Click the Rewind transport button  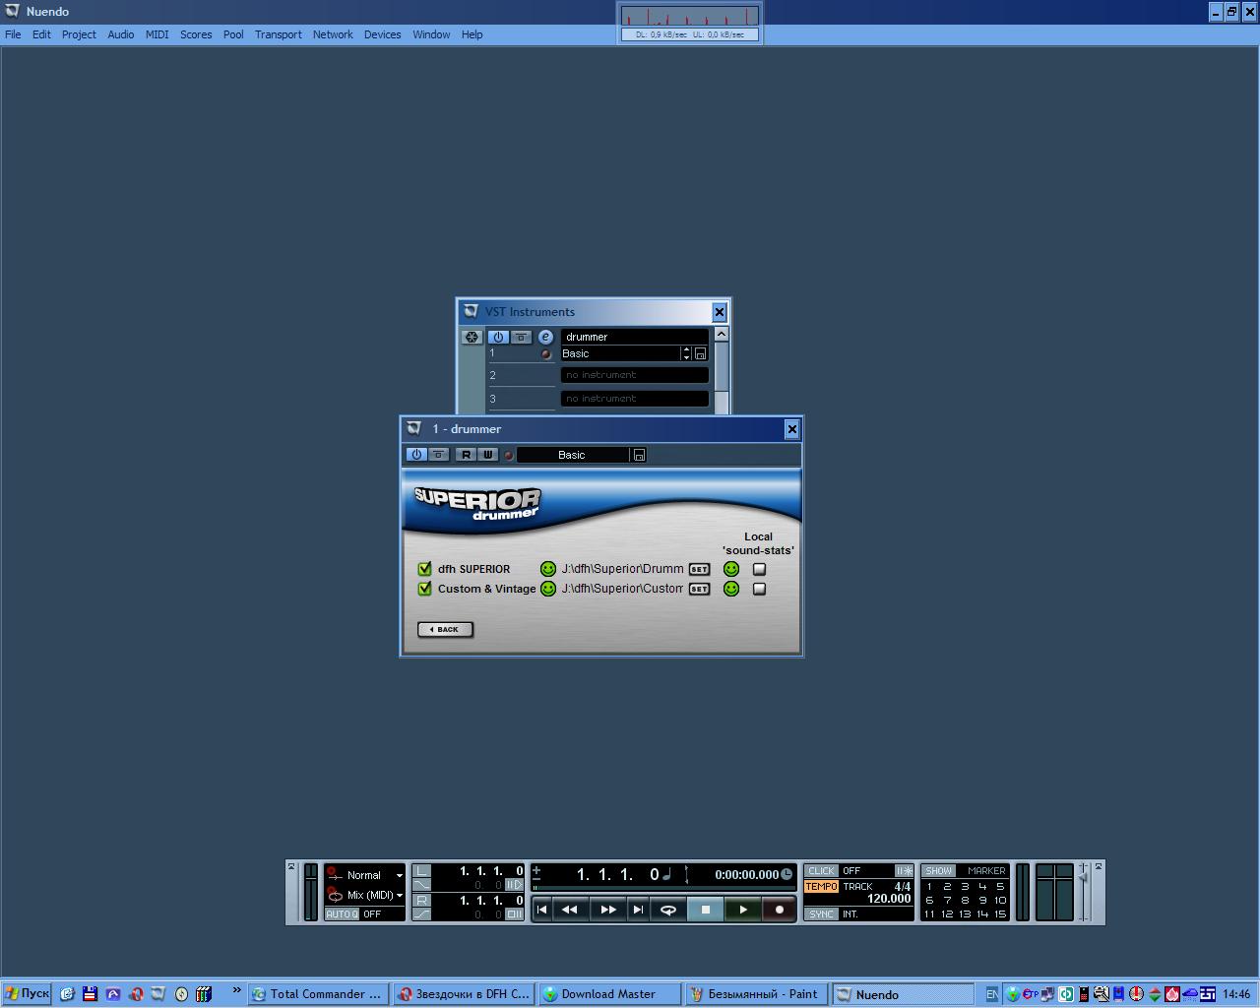(570, 910)
